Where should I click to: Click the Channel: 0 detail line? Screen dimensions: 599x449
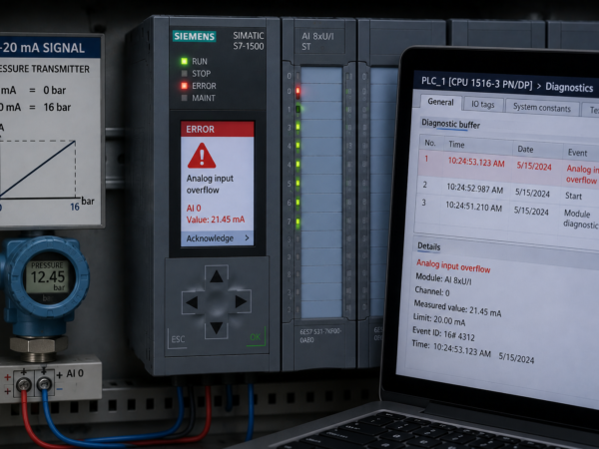tap(432, 291)
